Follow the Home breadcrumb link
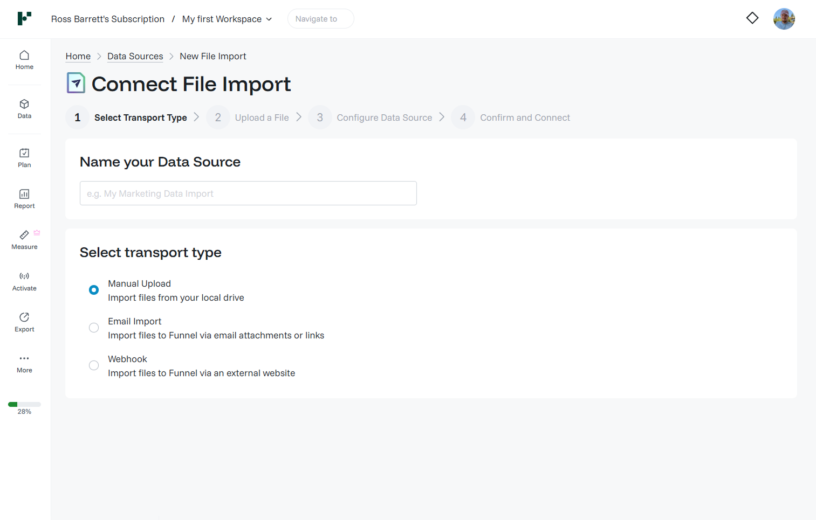This screenshot has height=520, width=816. (x=78, y=56)
